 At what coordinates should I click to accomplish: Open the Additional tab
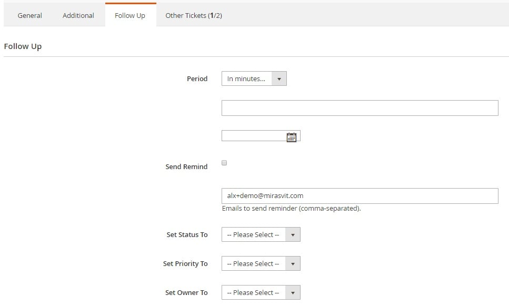point(78,15)
